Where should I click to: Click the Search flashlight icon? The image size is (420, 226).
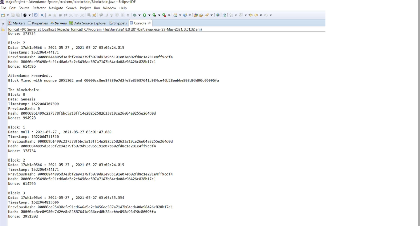point(207,15)
